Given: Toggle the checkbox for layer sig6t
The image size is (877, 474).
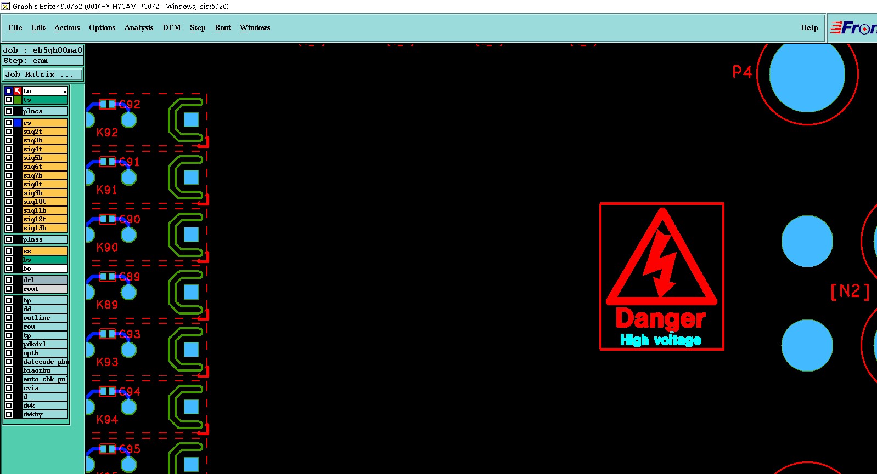Looking at the screenshot, I should (x=9, y=167).
